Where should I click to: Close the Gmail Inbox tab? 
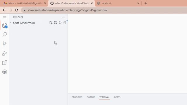[45, 3]
